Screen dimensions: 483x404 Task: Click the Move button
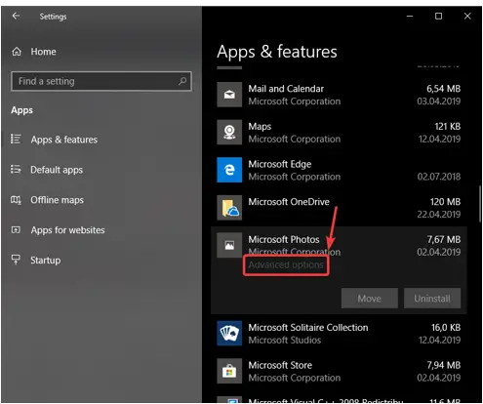coord(370,299)
